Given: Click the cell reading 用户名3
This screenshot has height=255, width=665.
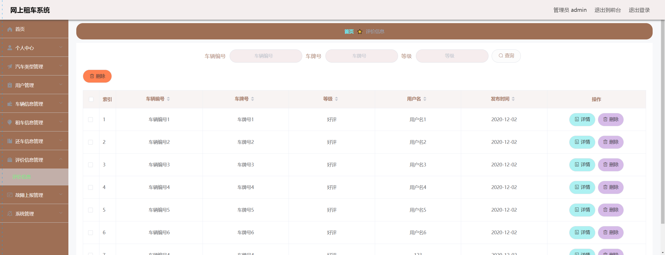Looking at the screenshot, I should (418, 165).
